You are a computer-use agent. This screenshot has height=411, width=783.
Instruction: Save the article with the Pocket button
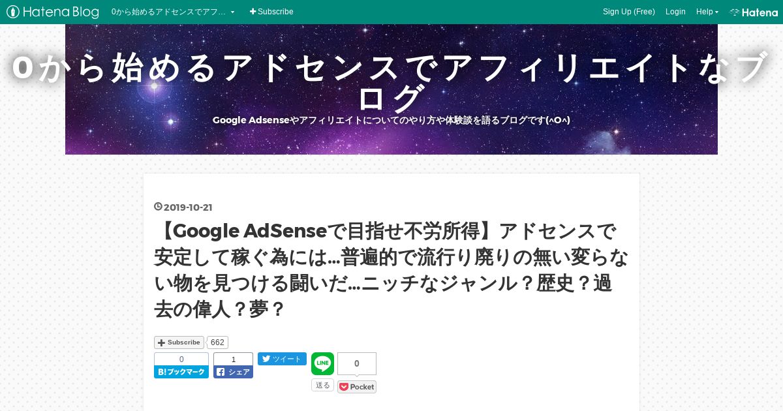point(357,387)
